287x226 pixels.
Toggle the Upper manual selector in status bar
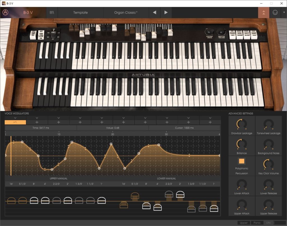244,223
